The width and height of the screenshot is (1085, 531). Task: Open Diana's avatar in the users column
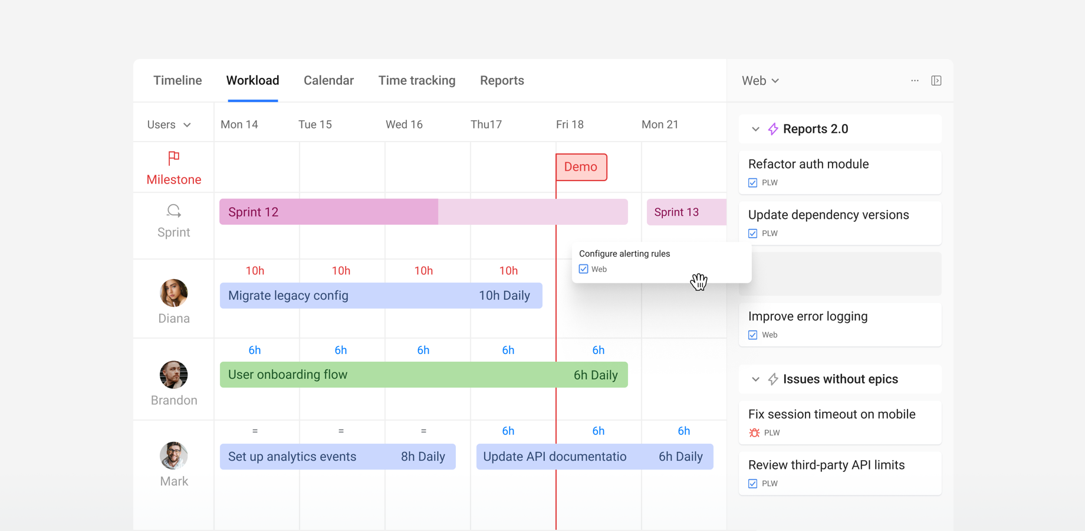(x=173, y=293)
